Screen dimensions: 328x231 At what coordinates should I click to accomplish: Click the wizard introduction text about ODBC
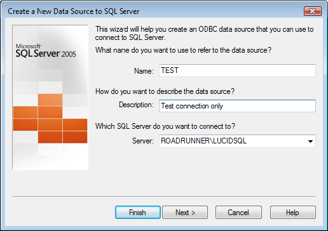pyautogui.click(x=204, y=33)
